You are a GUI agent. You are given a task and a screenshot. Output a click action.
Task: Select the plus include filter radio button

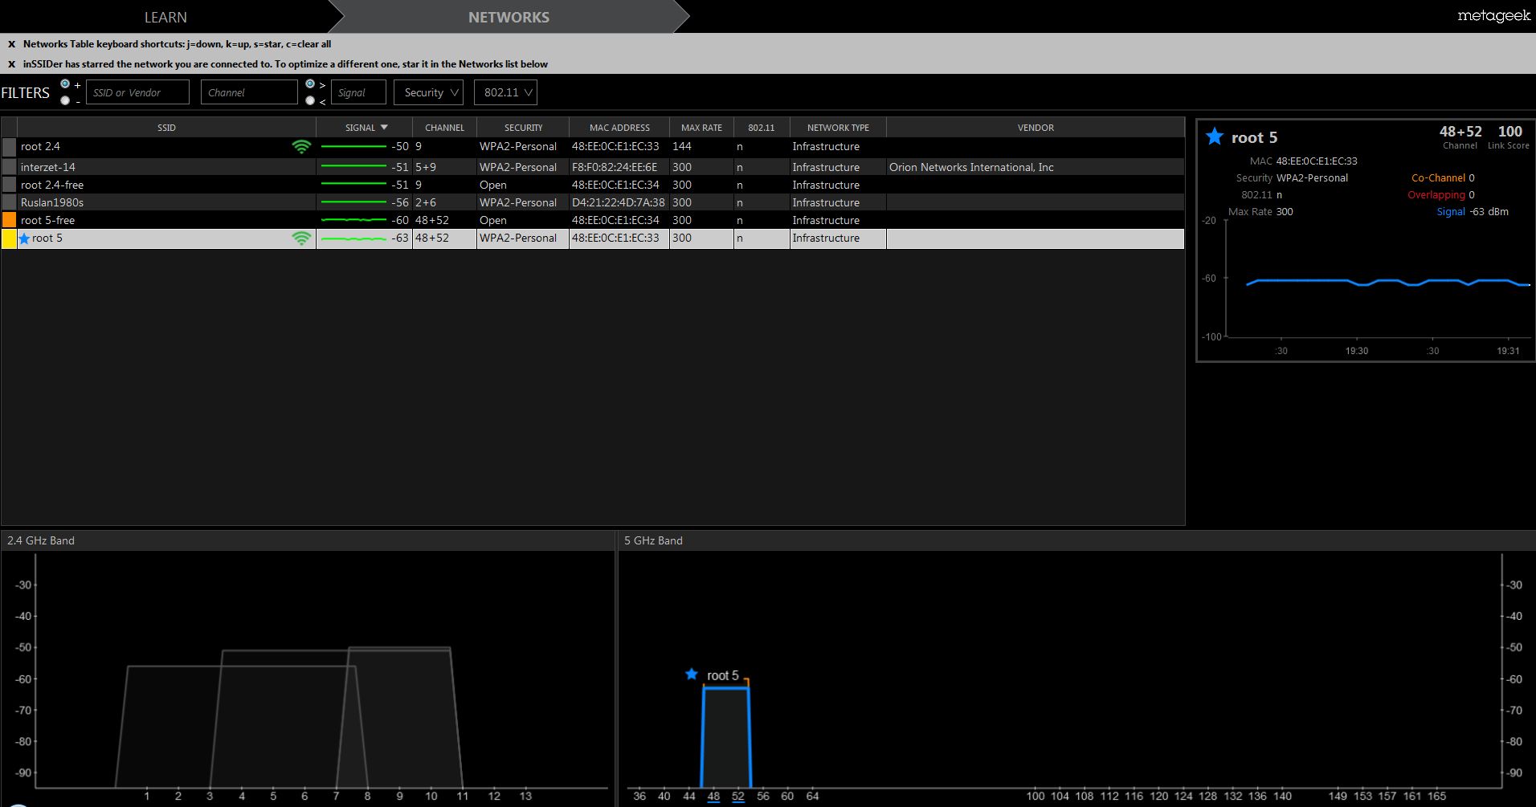click(x=65, y=84)
